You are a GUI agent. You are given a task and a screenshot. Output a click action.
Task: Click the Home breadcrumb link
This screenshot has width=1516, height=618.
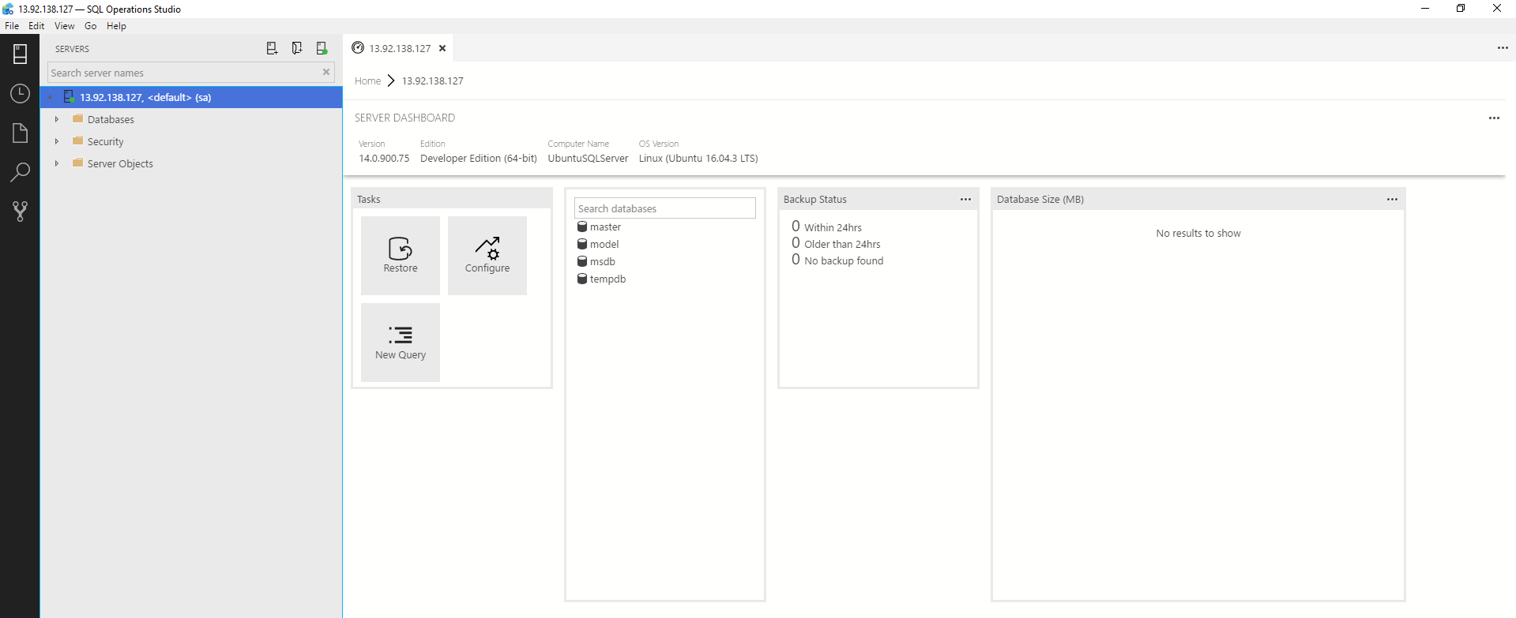[367, 81]
